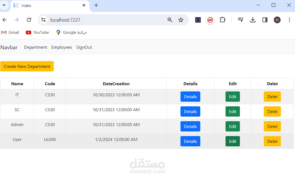Maximize the browser window
The image size is (295, 178).
point(273,5)
